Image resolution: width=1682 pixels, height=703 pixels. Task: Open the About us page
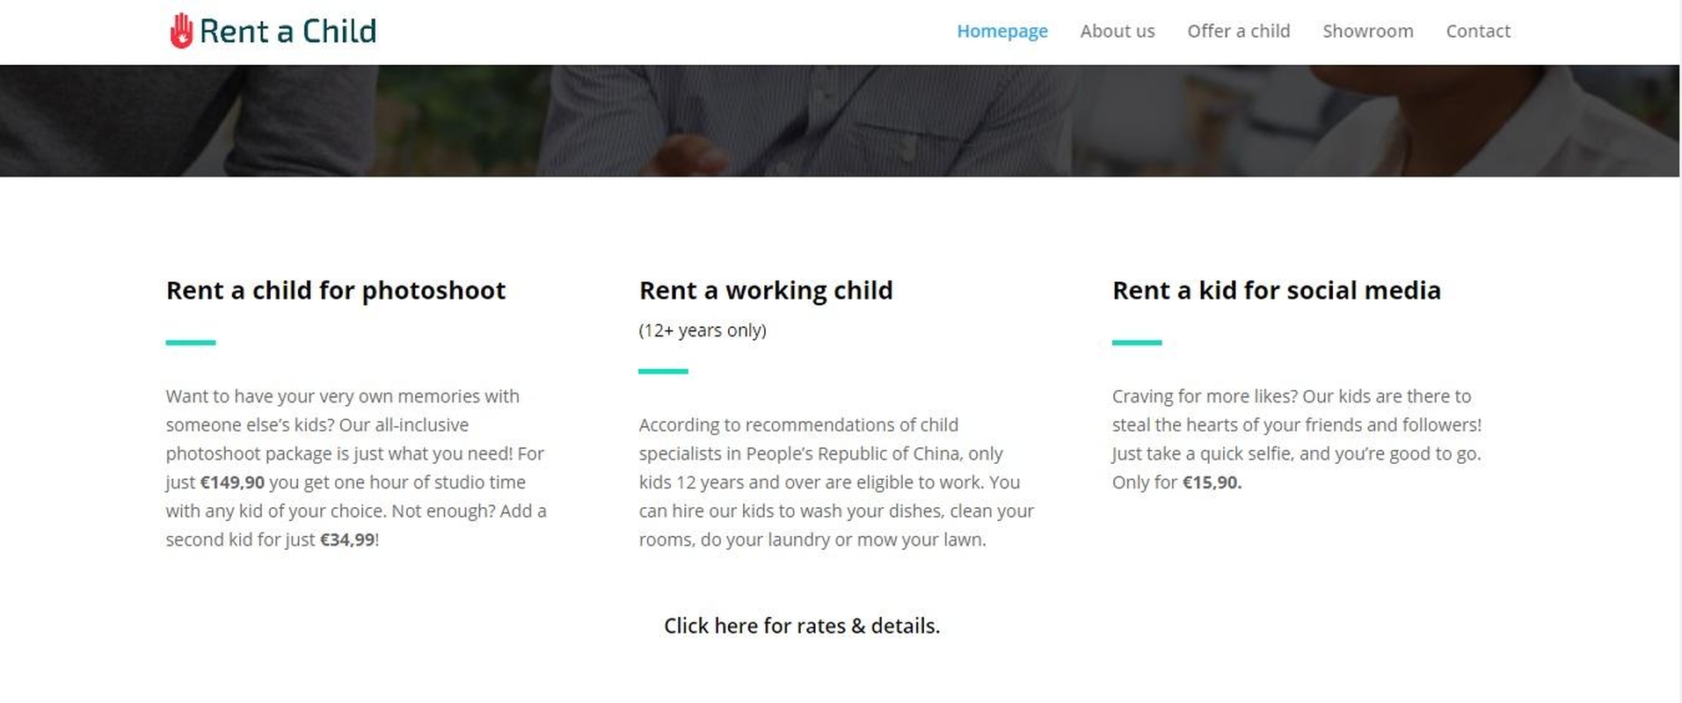[1117, 32]
